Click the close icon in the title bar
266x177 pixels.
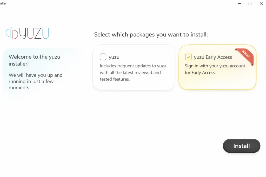(261, 3)
